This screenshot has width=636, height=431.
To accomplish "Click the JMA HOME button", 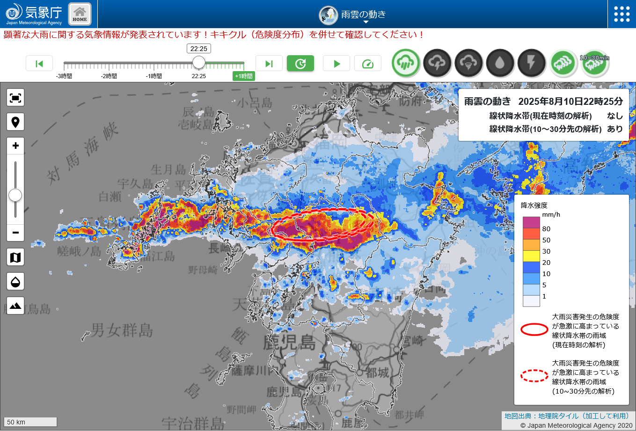I will [80, 14].
